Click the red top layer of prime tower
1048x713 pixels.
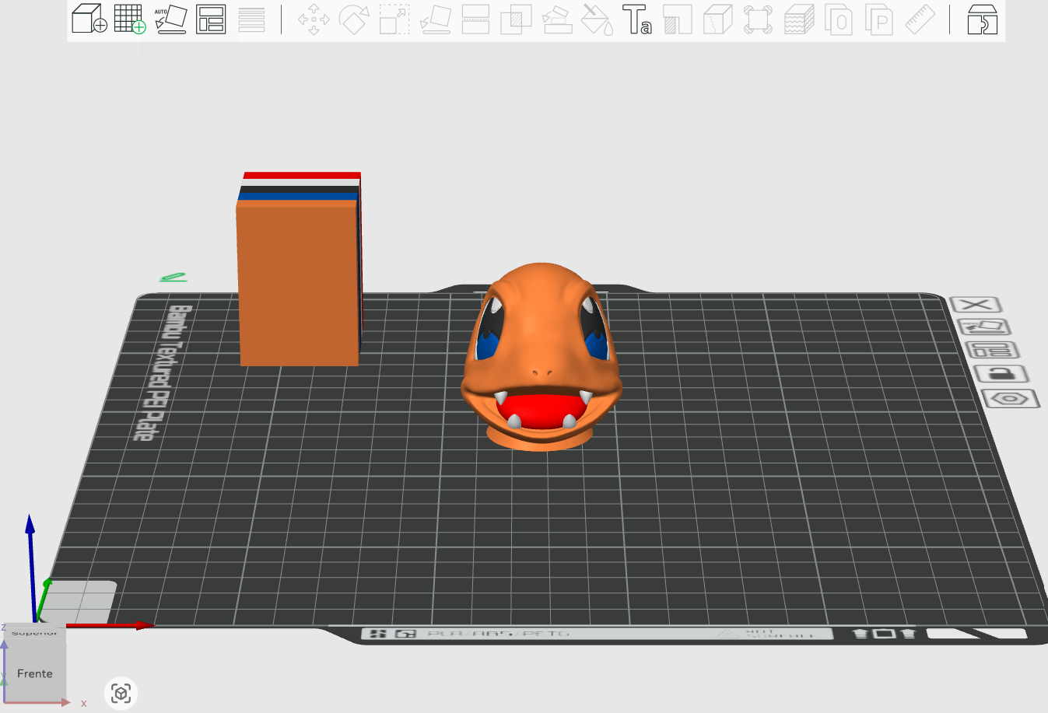(x=302, y=175)
